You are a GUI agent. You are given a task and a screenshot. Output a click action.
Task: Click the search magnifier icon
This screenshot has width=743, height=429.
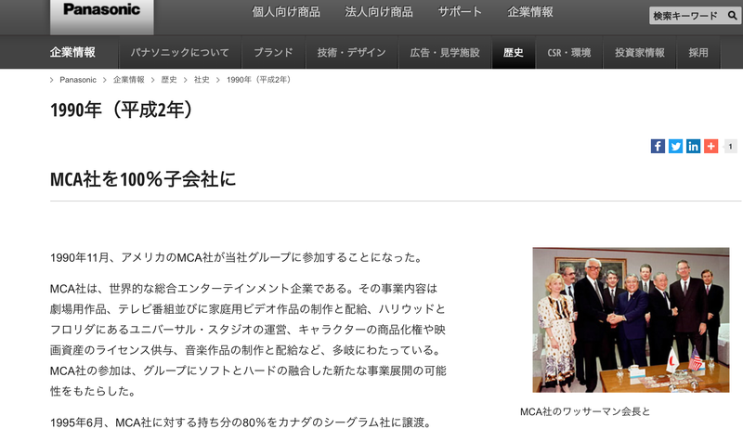click(x=732, y=16)
